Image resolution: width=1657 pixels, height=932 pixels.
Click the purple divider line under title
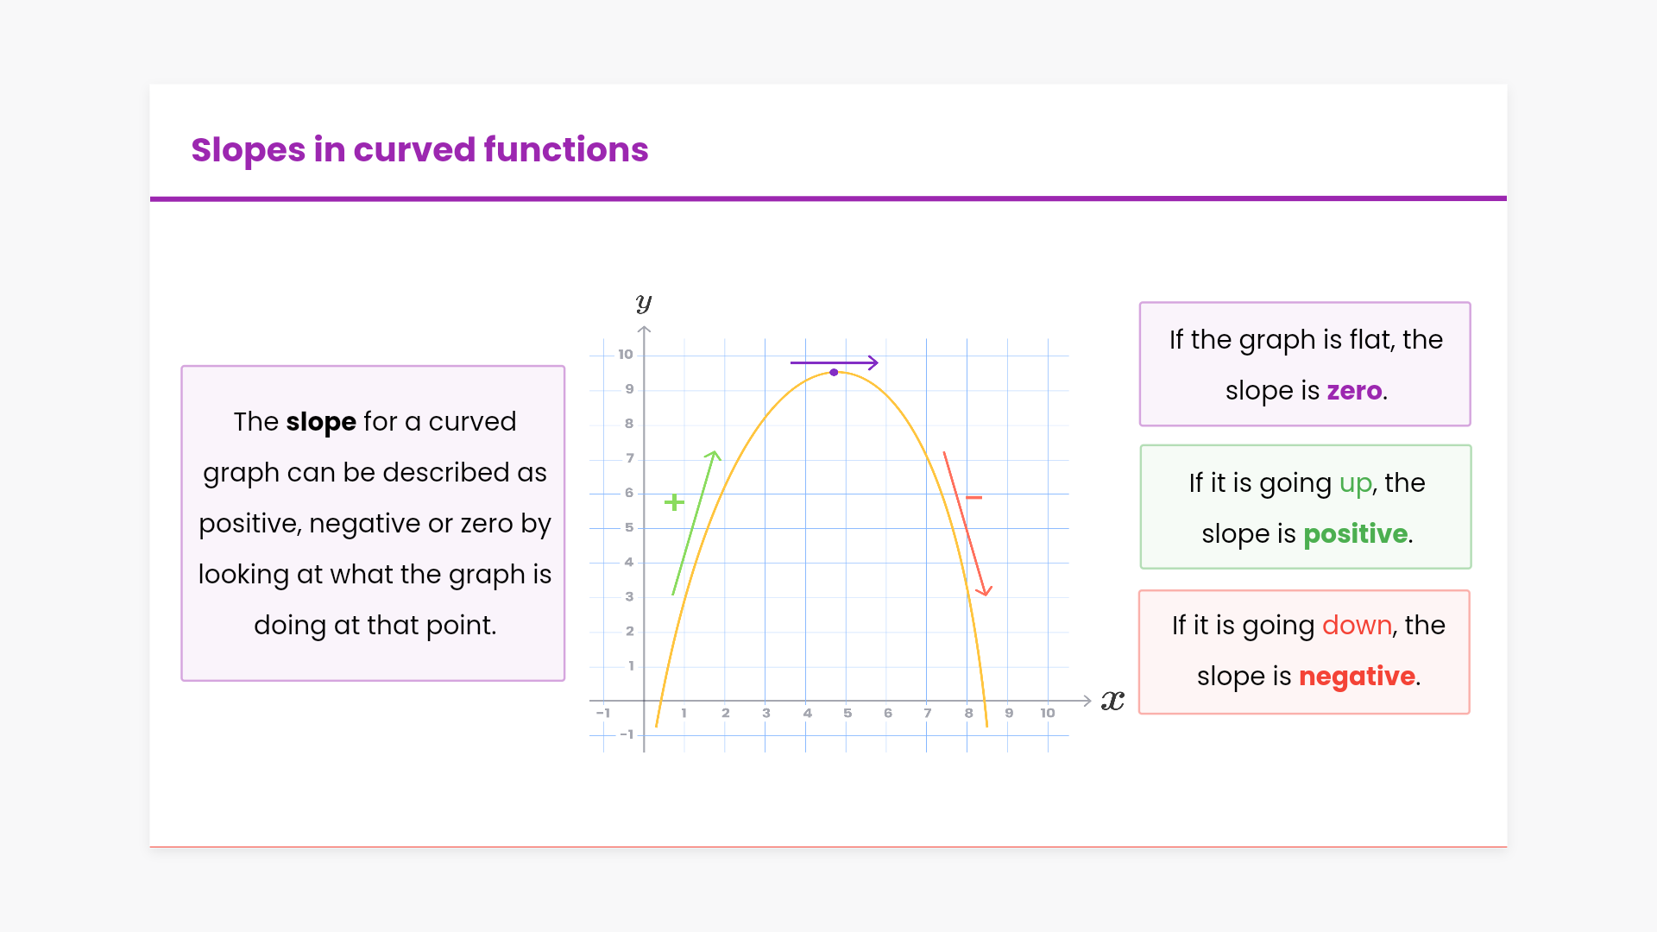tap(828, 198)
